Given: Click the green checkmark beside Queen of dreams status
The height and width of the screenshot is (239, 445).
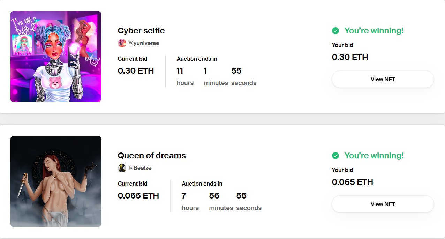Looking at the screenshot, I should pyautogui.click(x=335, y=156).
